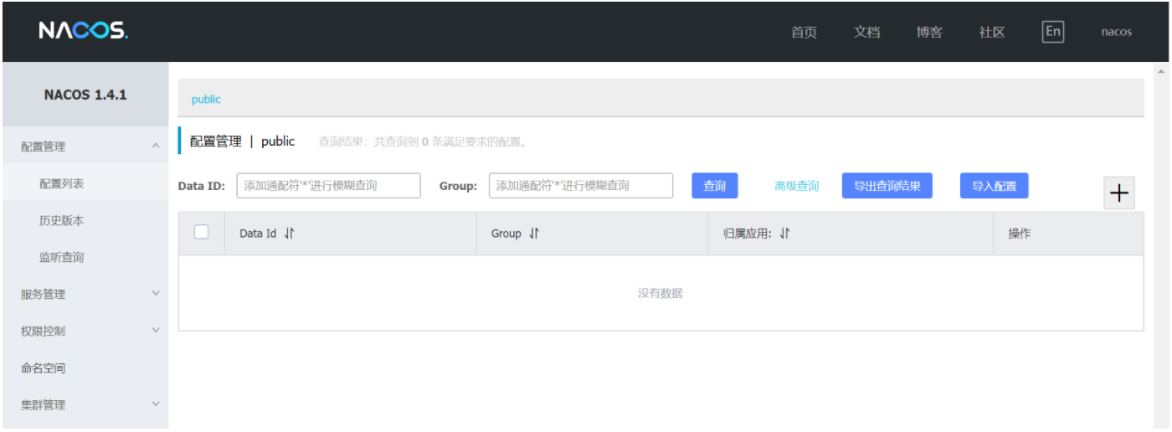Open 社区 in top navigation

tap(992, 32)
